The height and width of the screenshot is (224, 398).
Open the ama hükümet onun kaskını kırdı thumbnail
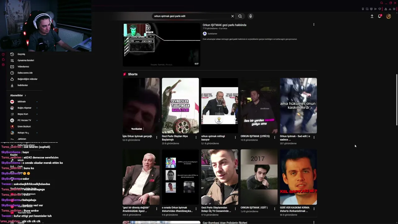pyautogui.click(x=298, y=105)
